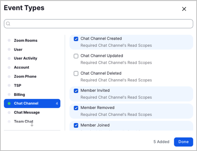This screenshot has height=151, width=197.
Task: Click the Chat Channel Created label
Action: coord(101,38)
